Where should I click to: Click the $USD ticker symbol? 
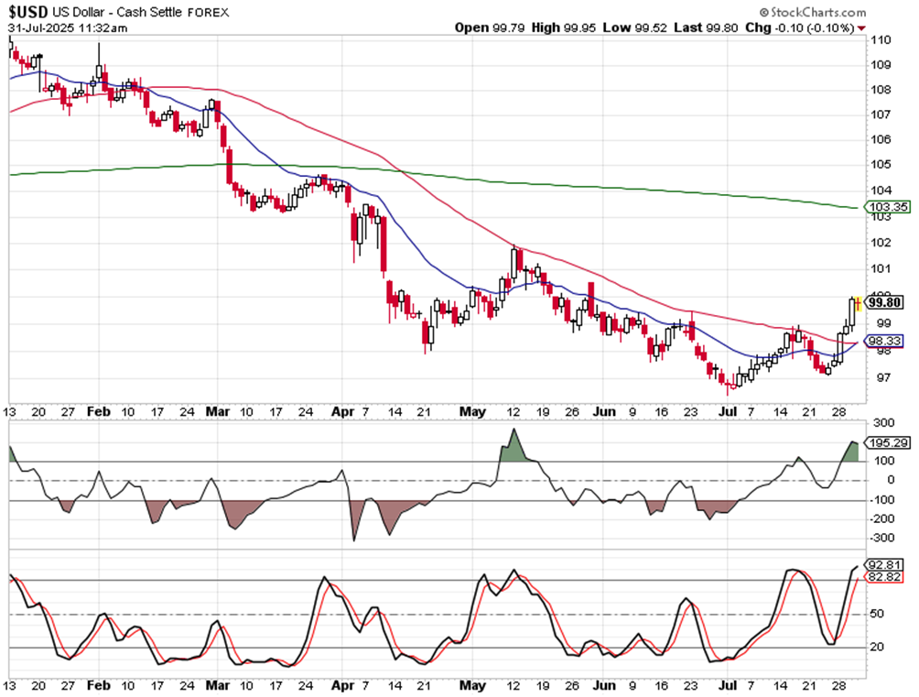29,12
